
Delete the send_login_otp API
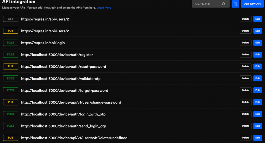click(x=246, y=126)
